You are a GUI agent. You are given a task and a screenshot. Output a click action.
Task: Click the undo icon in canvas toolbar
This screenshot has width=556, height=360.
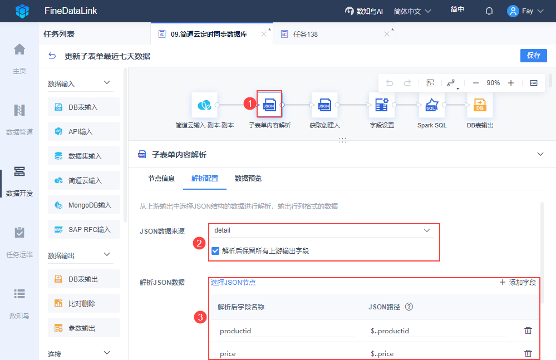tap(390, 83)
